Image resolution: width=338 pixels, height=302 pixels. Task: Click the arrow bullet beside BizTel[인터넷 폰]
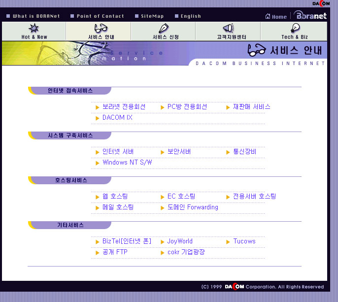97,242
